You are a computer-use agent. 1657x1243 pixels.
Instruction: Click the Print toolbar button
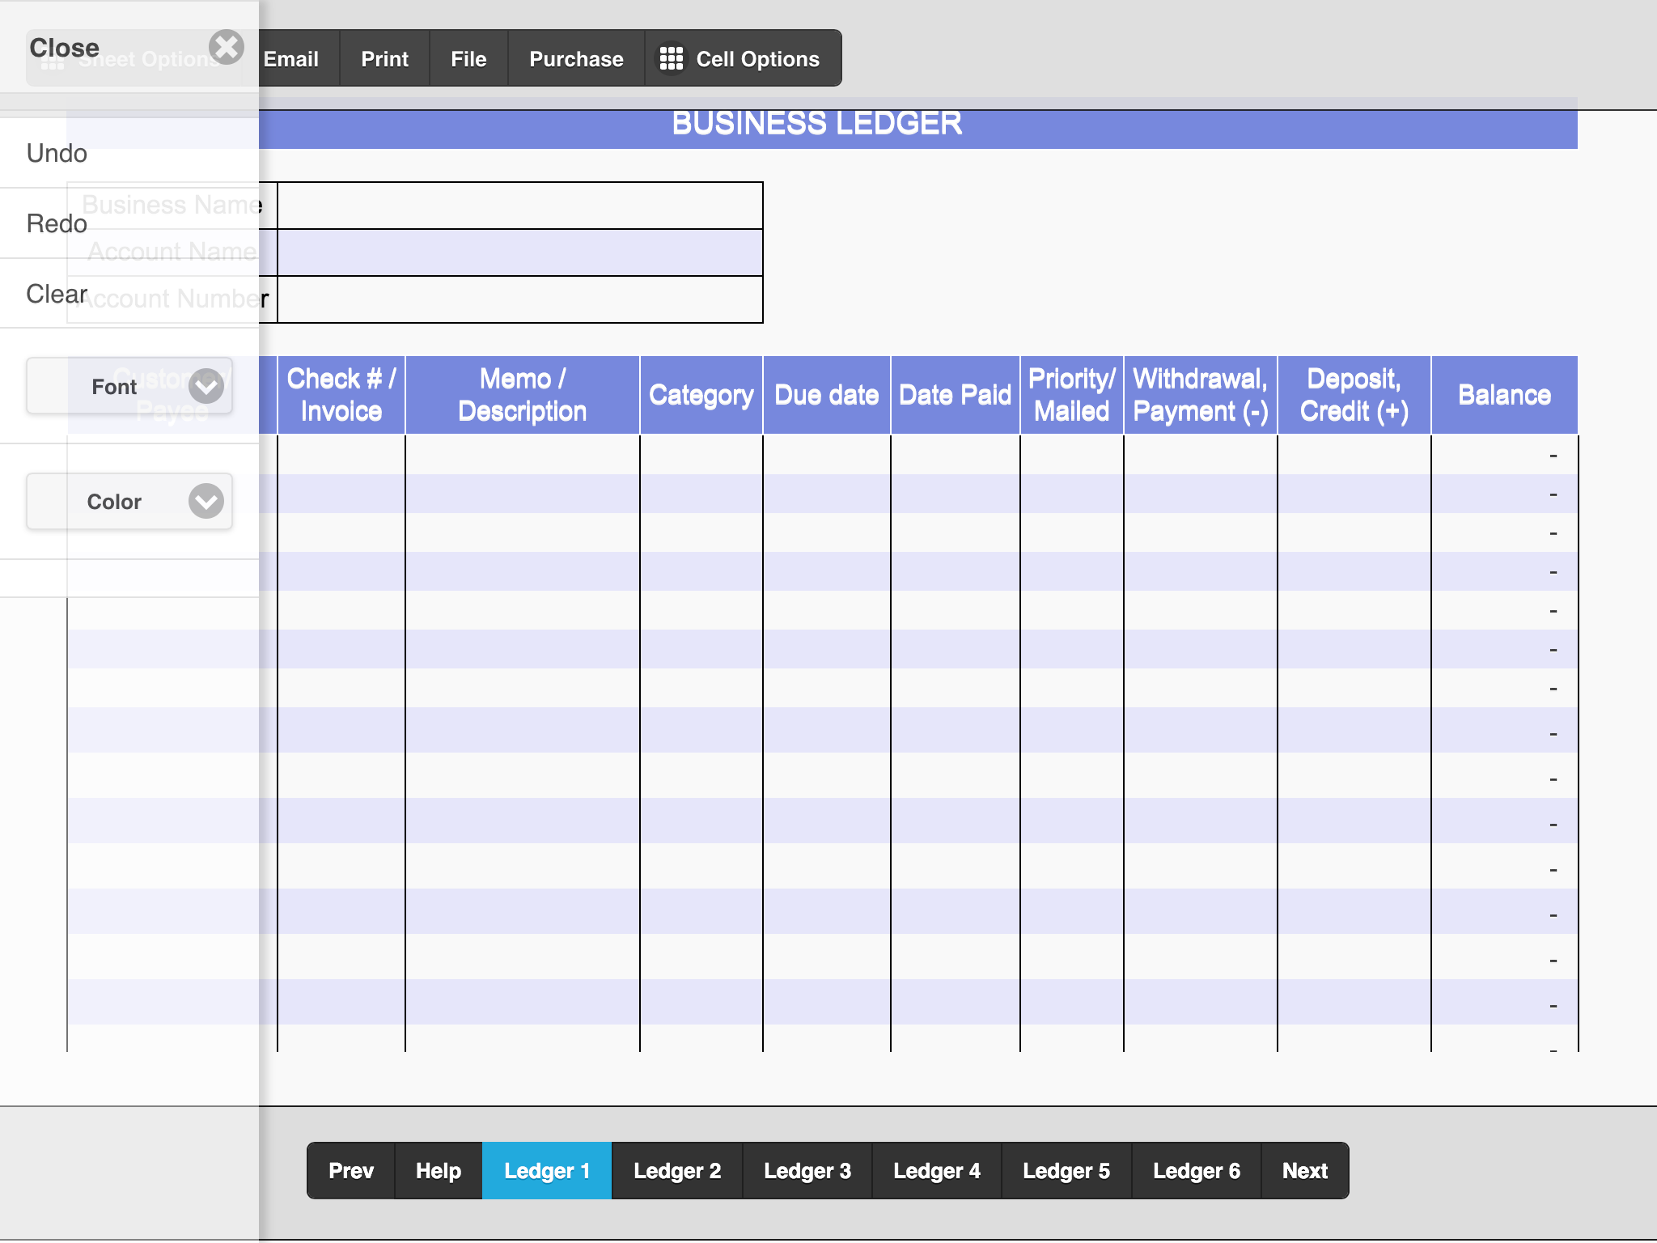coord(384,59)
